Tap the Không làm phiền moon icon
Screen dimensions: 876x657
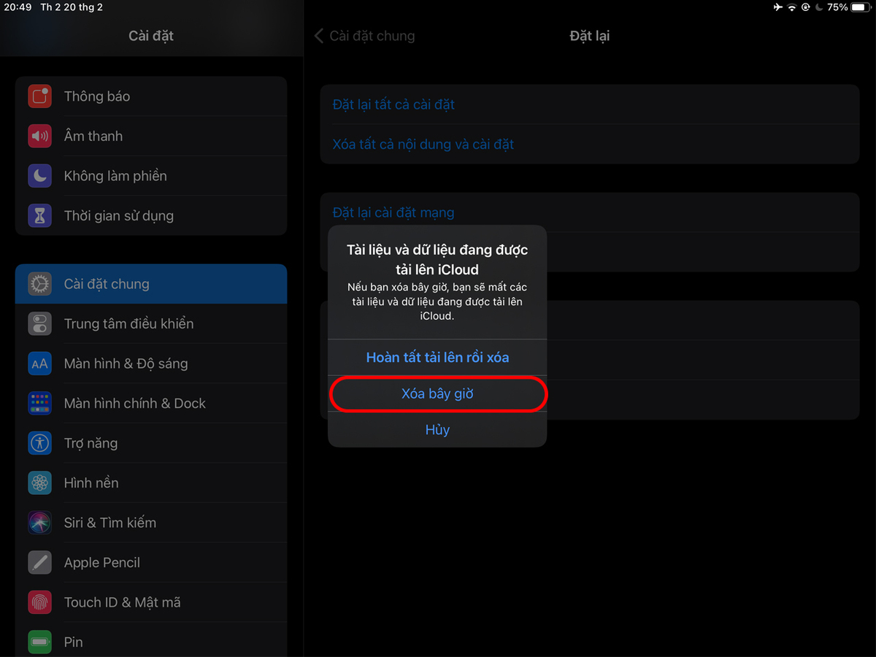[x=39, y=176]
